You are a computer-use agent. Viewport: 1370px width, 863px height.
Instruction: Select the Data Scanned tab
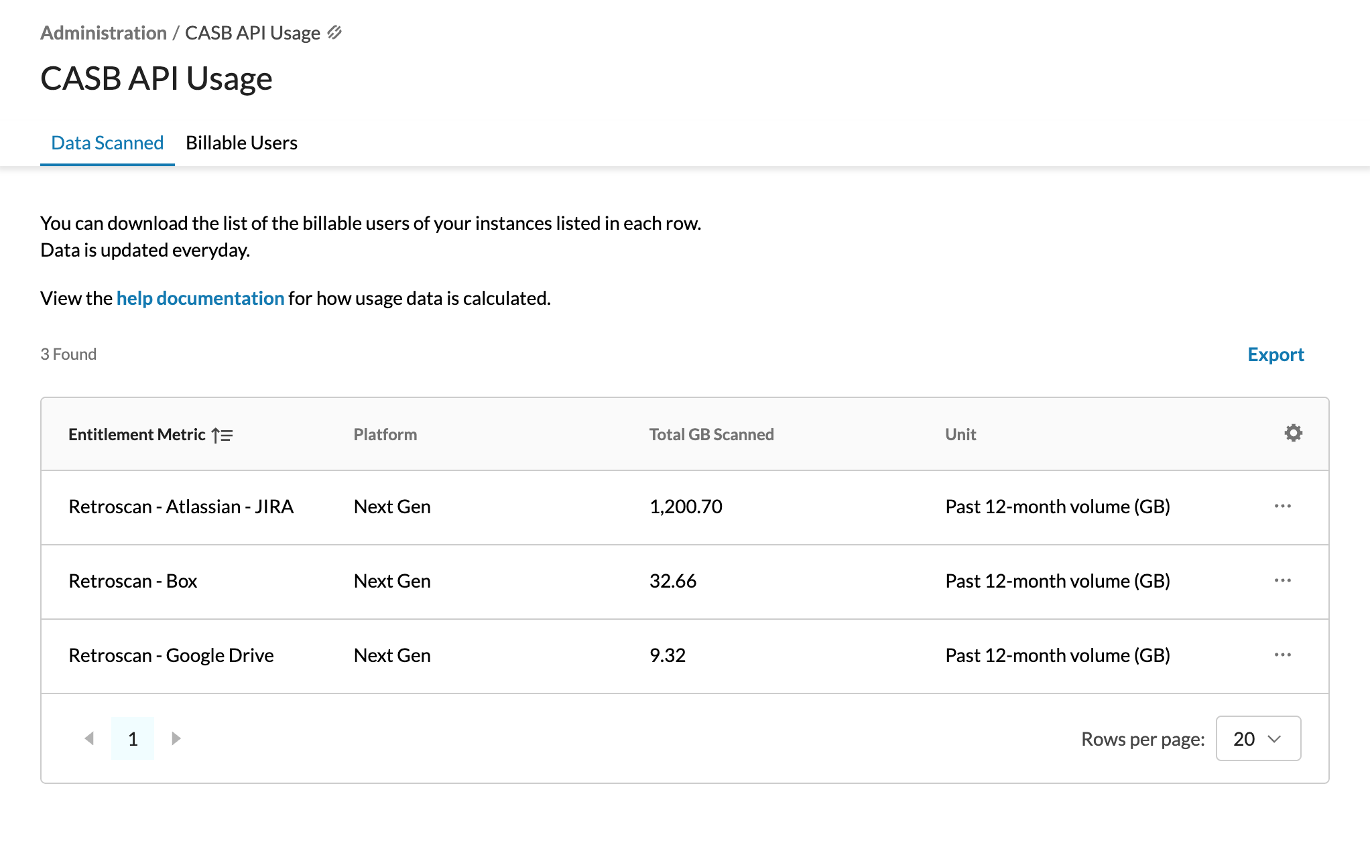point(107,143)
